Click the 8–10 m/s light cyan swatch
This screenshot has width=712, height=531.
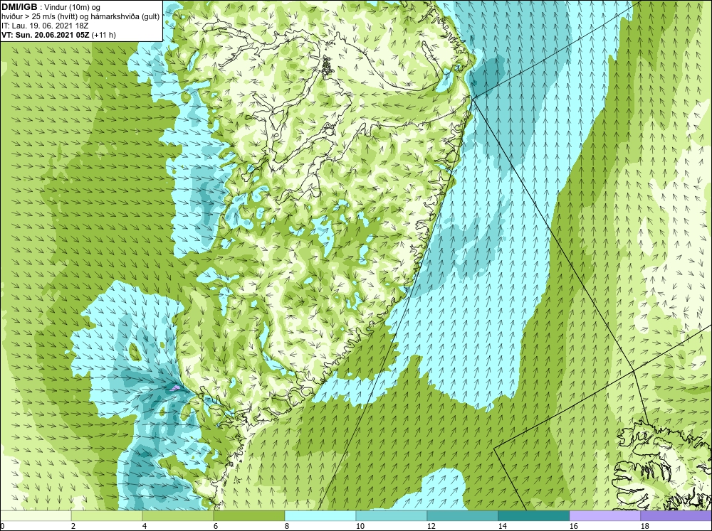320,515
